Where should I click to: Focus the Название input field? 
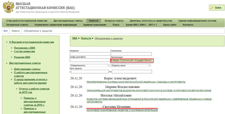click(90, 54)
